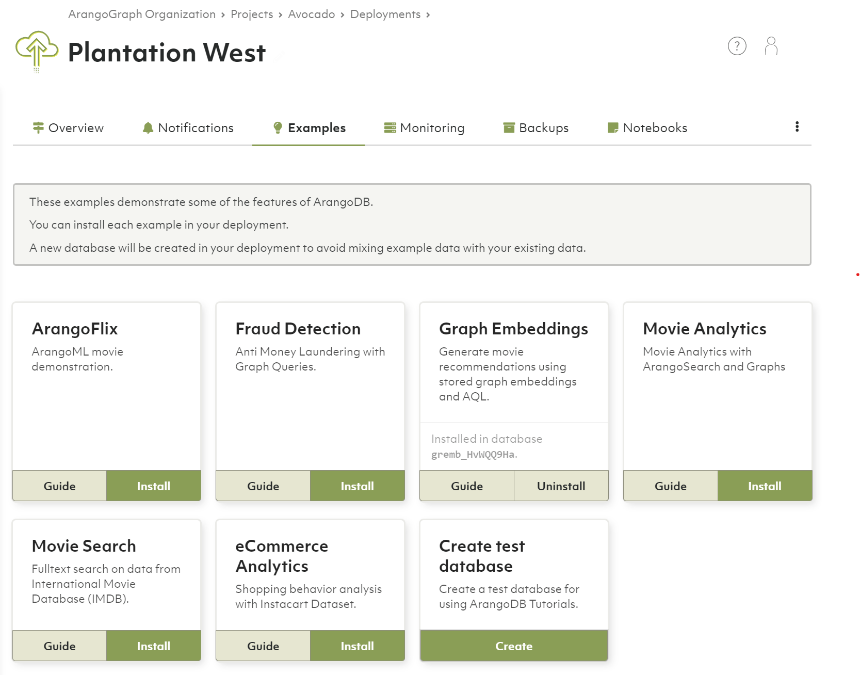
Task: Open the Notebooks tab
Action: (647, 127)
